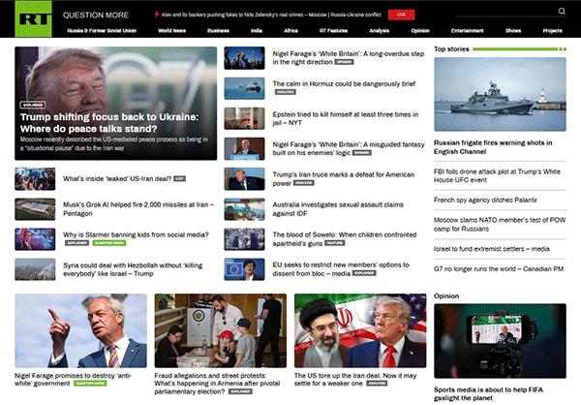Click the red LIVE button
Screen dimensions: 581x405
pos(401,15)
